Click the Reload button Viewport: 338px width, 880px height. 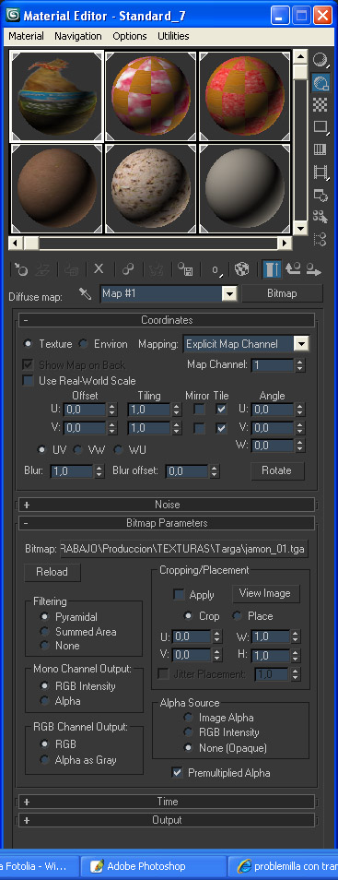tap(52, 572)
